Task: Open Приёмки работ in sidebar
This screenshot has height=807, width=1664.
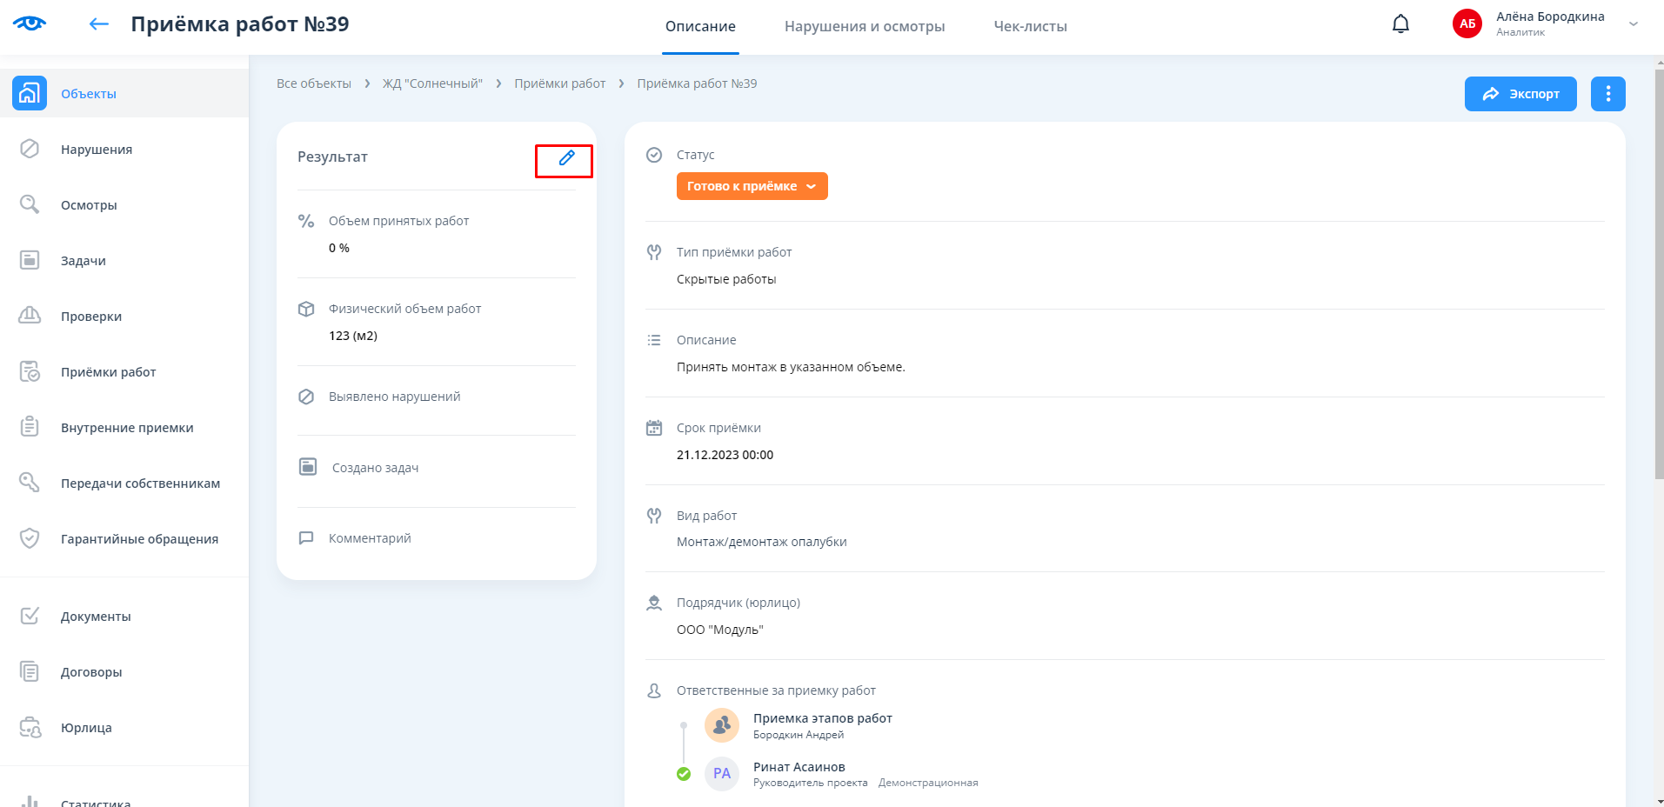Action: pos(108,372)
